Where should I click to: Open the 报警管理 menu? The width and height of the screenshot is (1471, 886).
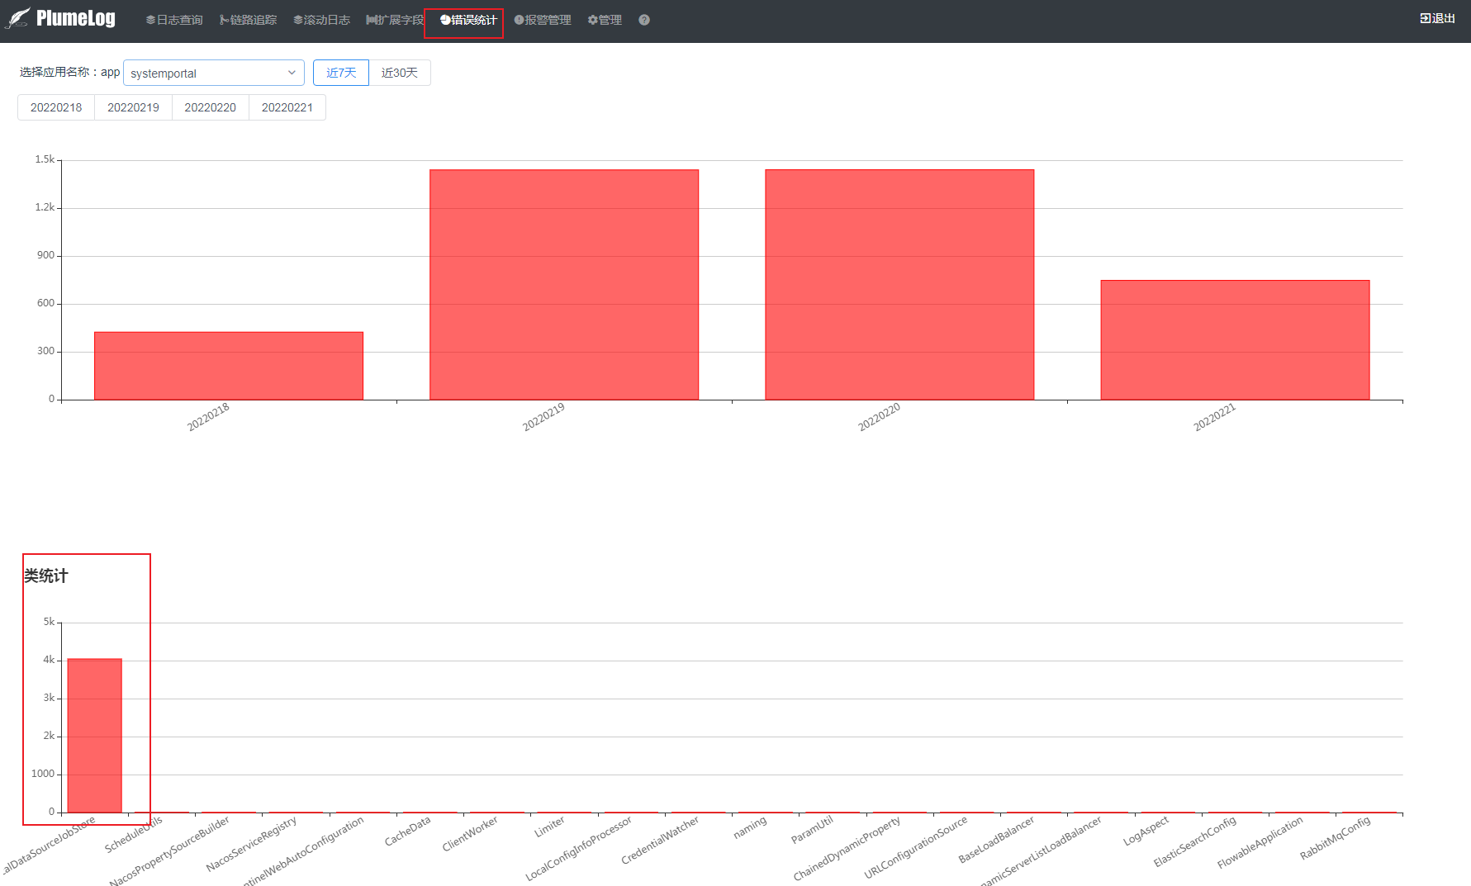coord(543,20)
